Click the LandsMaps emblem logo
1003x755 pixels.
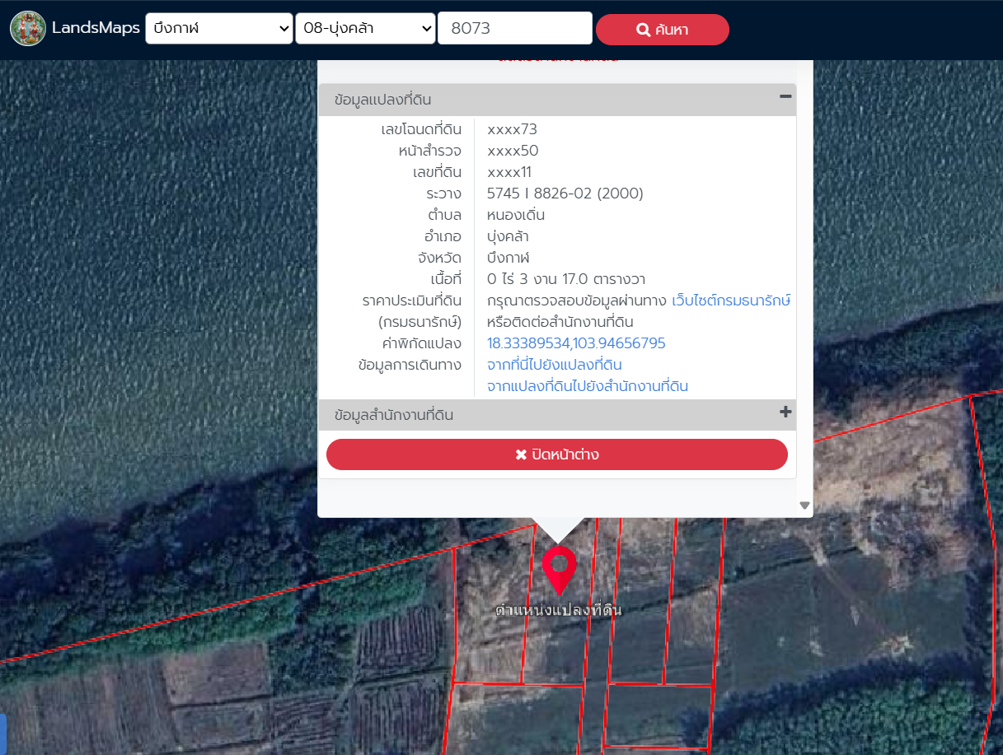pos(28,29)
